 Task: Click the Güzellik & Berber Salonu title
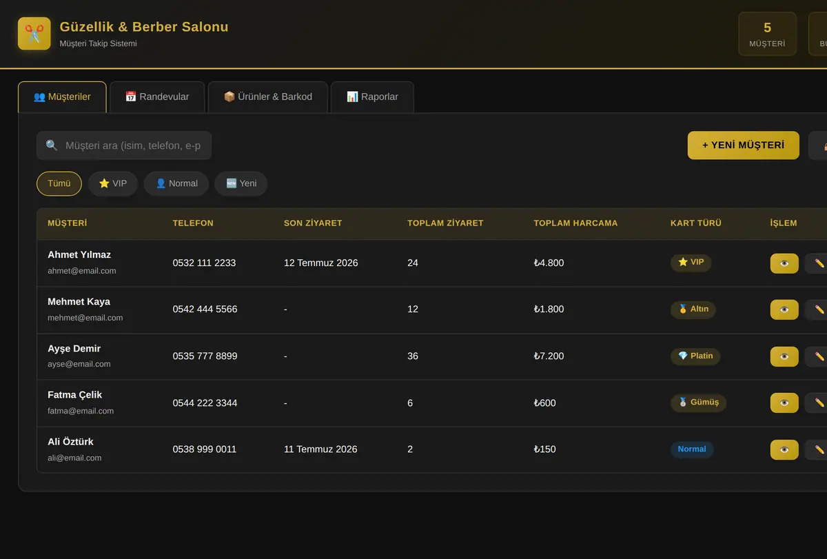pyautogui.click(x=144, y=27)
